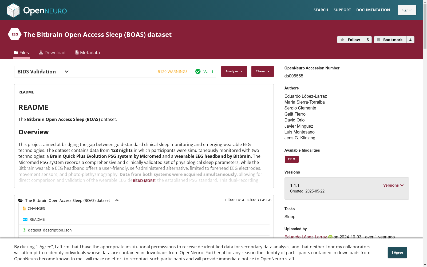Click the version number 1.1.1
This screenshot has height=267, width=427.
(x=295, y=186)
